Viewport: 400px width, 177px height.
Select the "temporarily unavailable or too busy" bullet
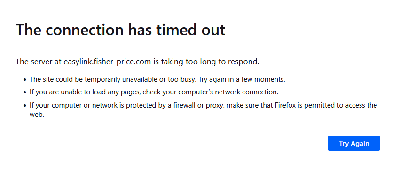point(157,79)
